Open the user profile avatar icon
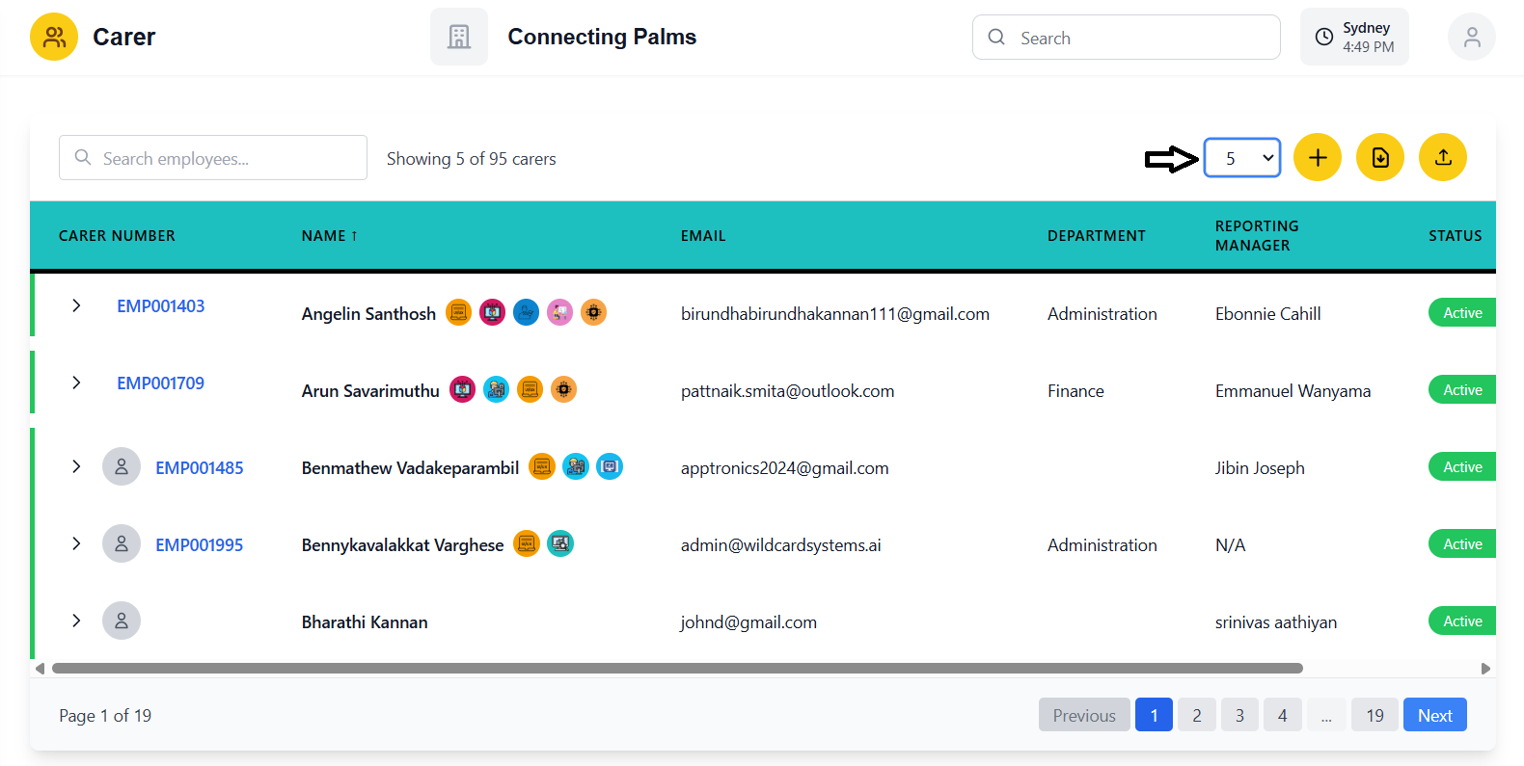The image size is (1524, 766). (x=1471, y=38)
